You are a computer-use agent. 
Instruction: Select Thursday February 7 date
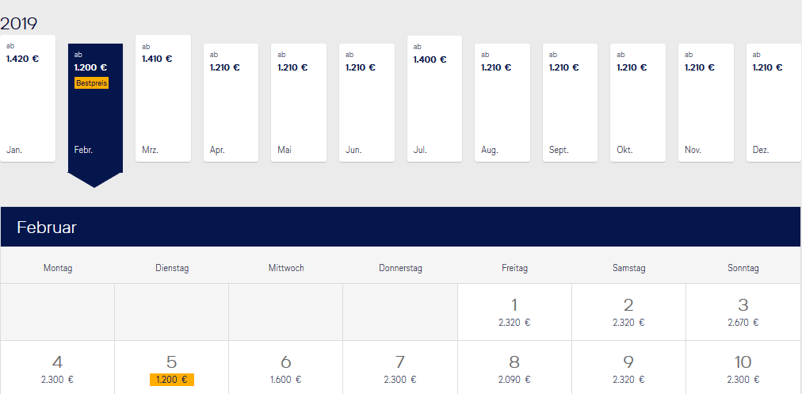click(x=400, y=367)
